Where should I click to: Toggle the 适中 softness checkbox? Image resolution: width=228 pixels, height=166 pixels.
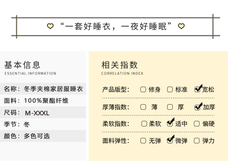coord(170,124)
